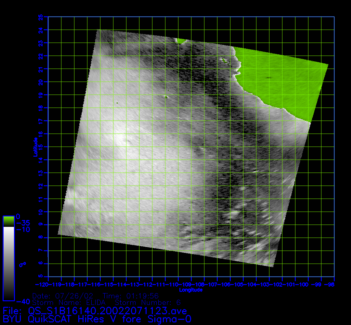The image size is (351, 325).
Task: Click the sigma symbol label beside the color bar
Action: (22, 264)
